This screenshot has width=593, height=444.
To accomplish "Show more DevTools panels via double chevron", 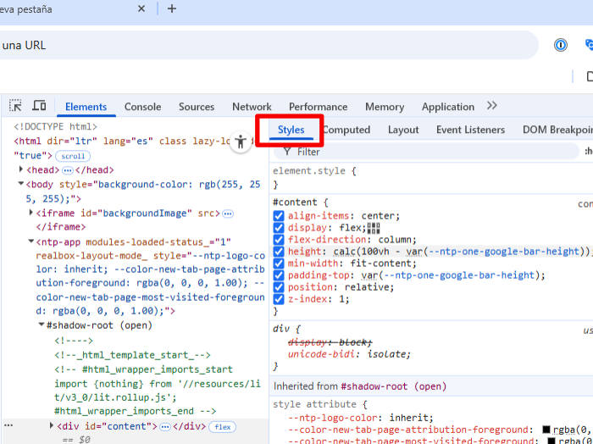I will coord(492,106).
